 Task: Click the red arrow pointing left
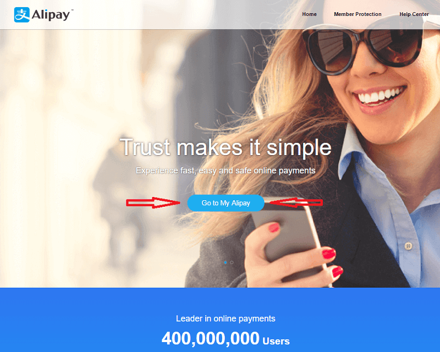click(x=296, y=202)
